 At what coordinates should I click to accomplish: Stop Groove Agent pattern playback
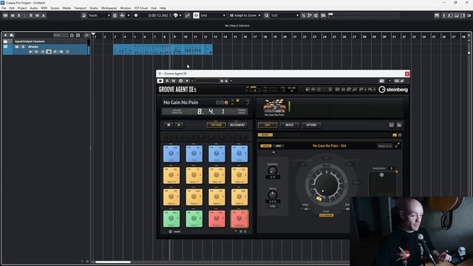point(169,125)
